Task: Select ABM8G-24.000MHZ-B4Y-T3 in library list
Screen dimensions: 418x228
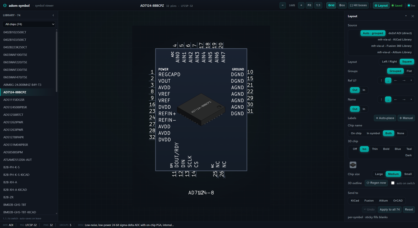Action: pyautogui.click(x=28, y=85)
